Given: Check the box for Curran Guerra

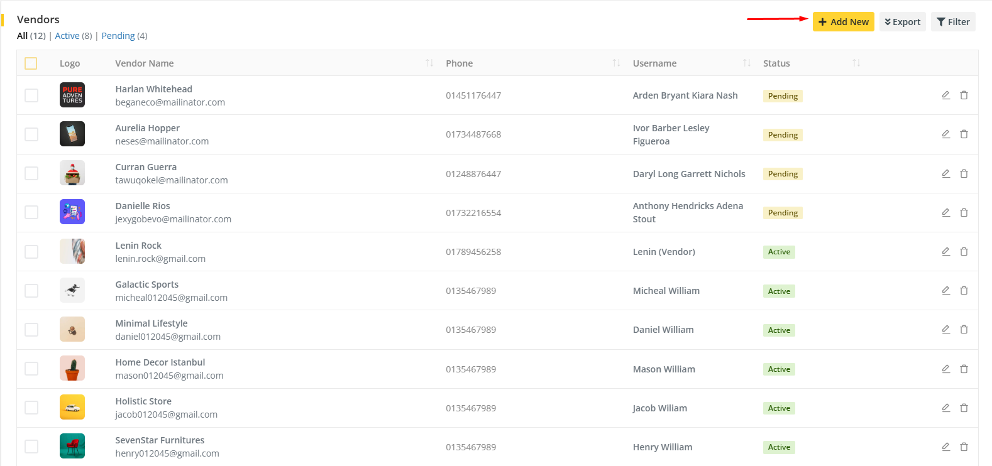Looking at the screenshot, I should click(31, 173).
